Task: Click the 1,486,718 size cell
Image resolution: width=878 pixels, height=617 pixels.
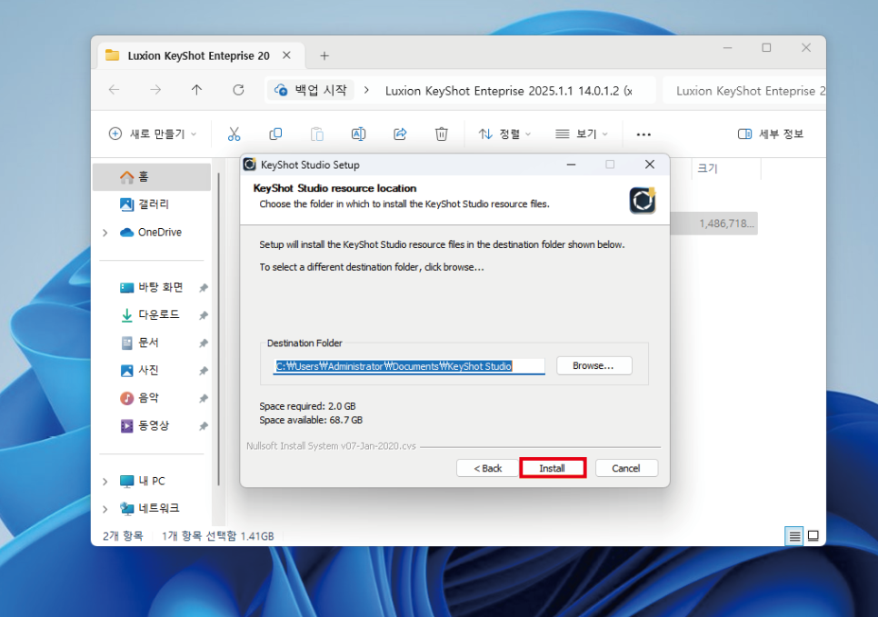Action: tap(726, 224)
